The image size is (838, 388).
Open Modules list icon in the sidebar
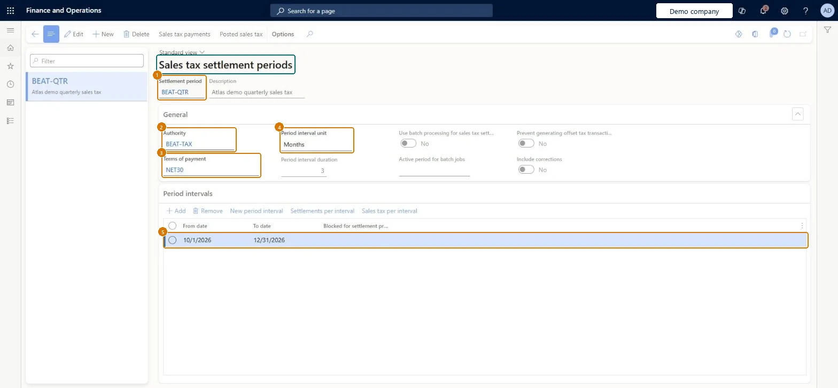tap(10, 121)
